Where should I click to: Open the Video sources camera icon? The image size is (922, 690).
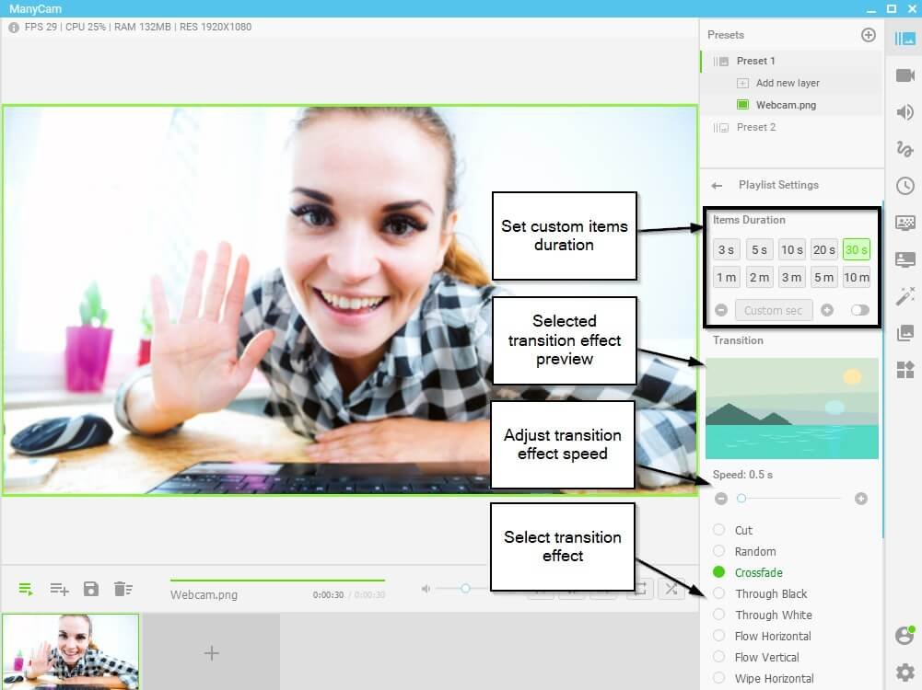904,75
